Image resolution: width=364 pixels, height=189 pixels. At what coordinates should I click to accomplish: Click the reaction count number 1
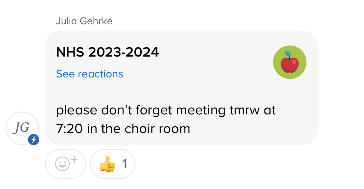click(124, 164)
